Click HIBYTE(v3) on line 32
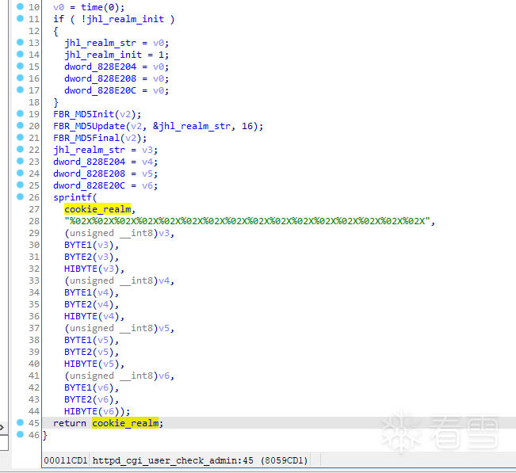The height and width of the screenshot is (473, 516). [x=92, y=269]
